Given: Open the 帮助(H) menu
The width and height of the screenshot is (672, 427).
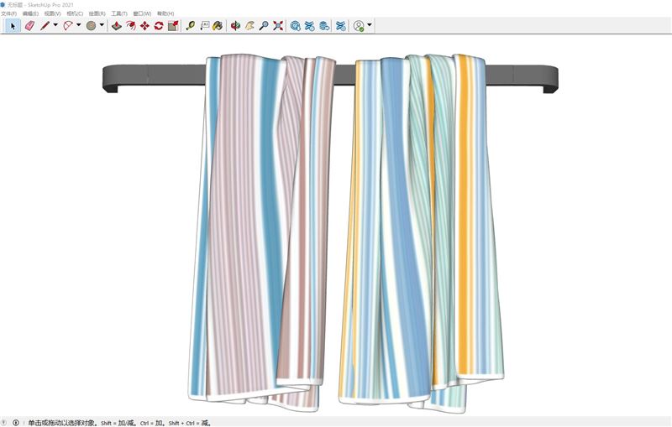Looking at the screenshot, I should 165,13.
